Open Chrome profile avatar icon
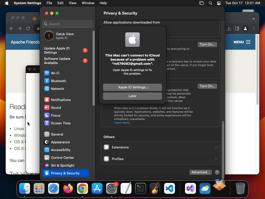The width and height of the screenshot is (265, 199). [245, 29]
